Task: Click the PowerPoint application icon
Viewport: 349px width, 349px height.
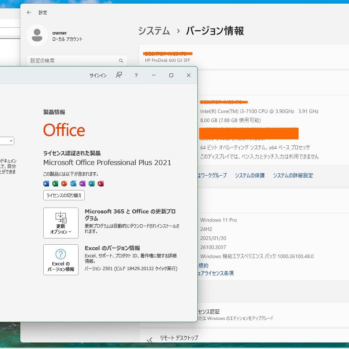Action: 64,184
